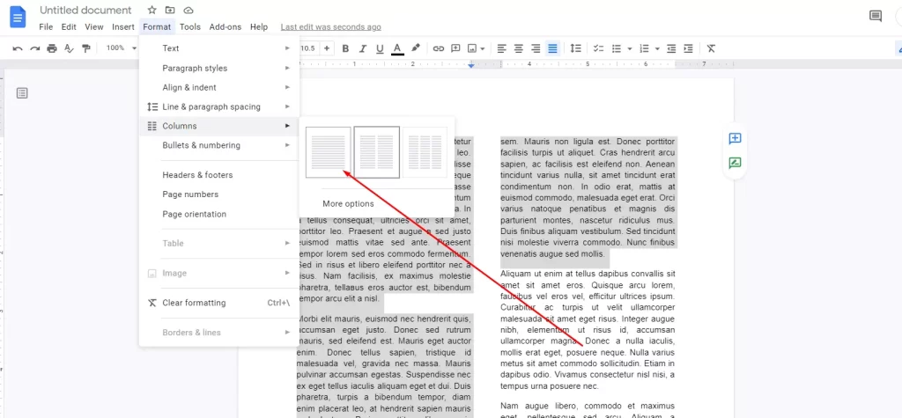The image size is (902, 418).
Task: Open the Line spacing toolbar icon
Action: click(575, 48)
